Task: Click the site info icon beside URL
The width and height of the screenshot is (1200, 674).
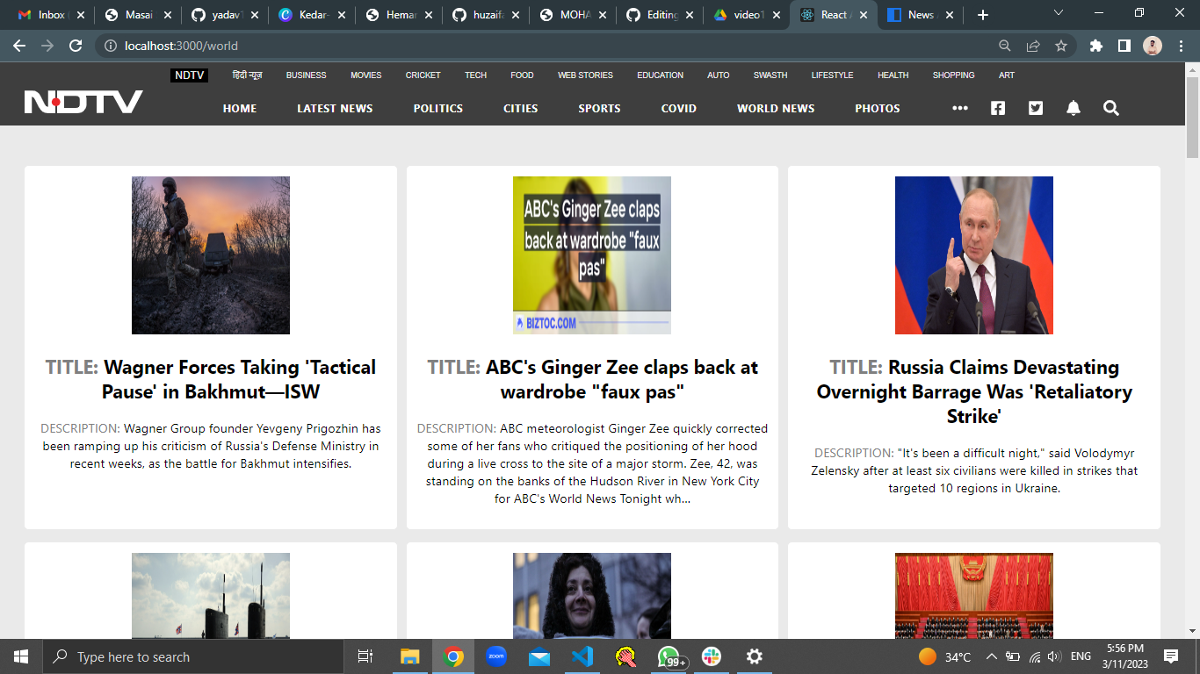Action: pyautogui.click(x=110, y=46)
